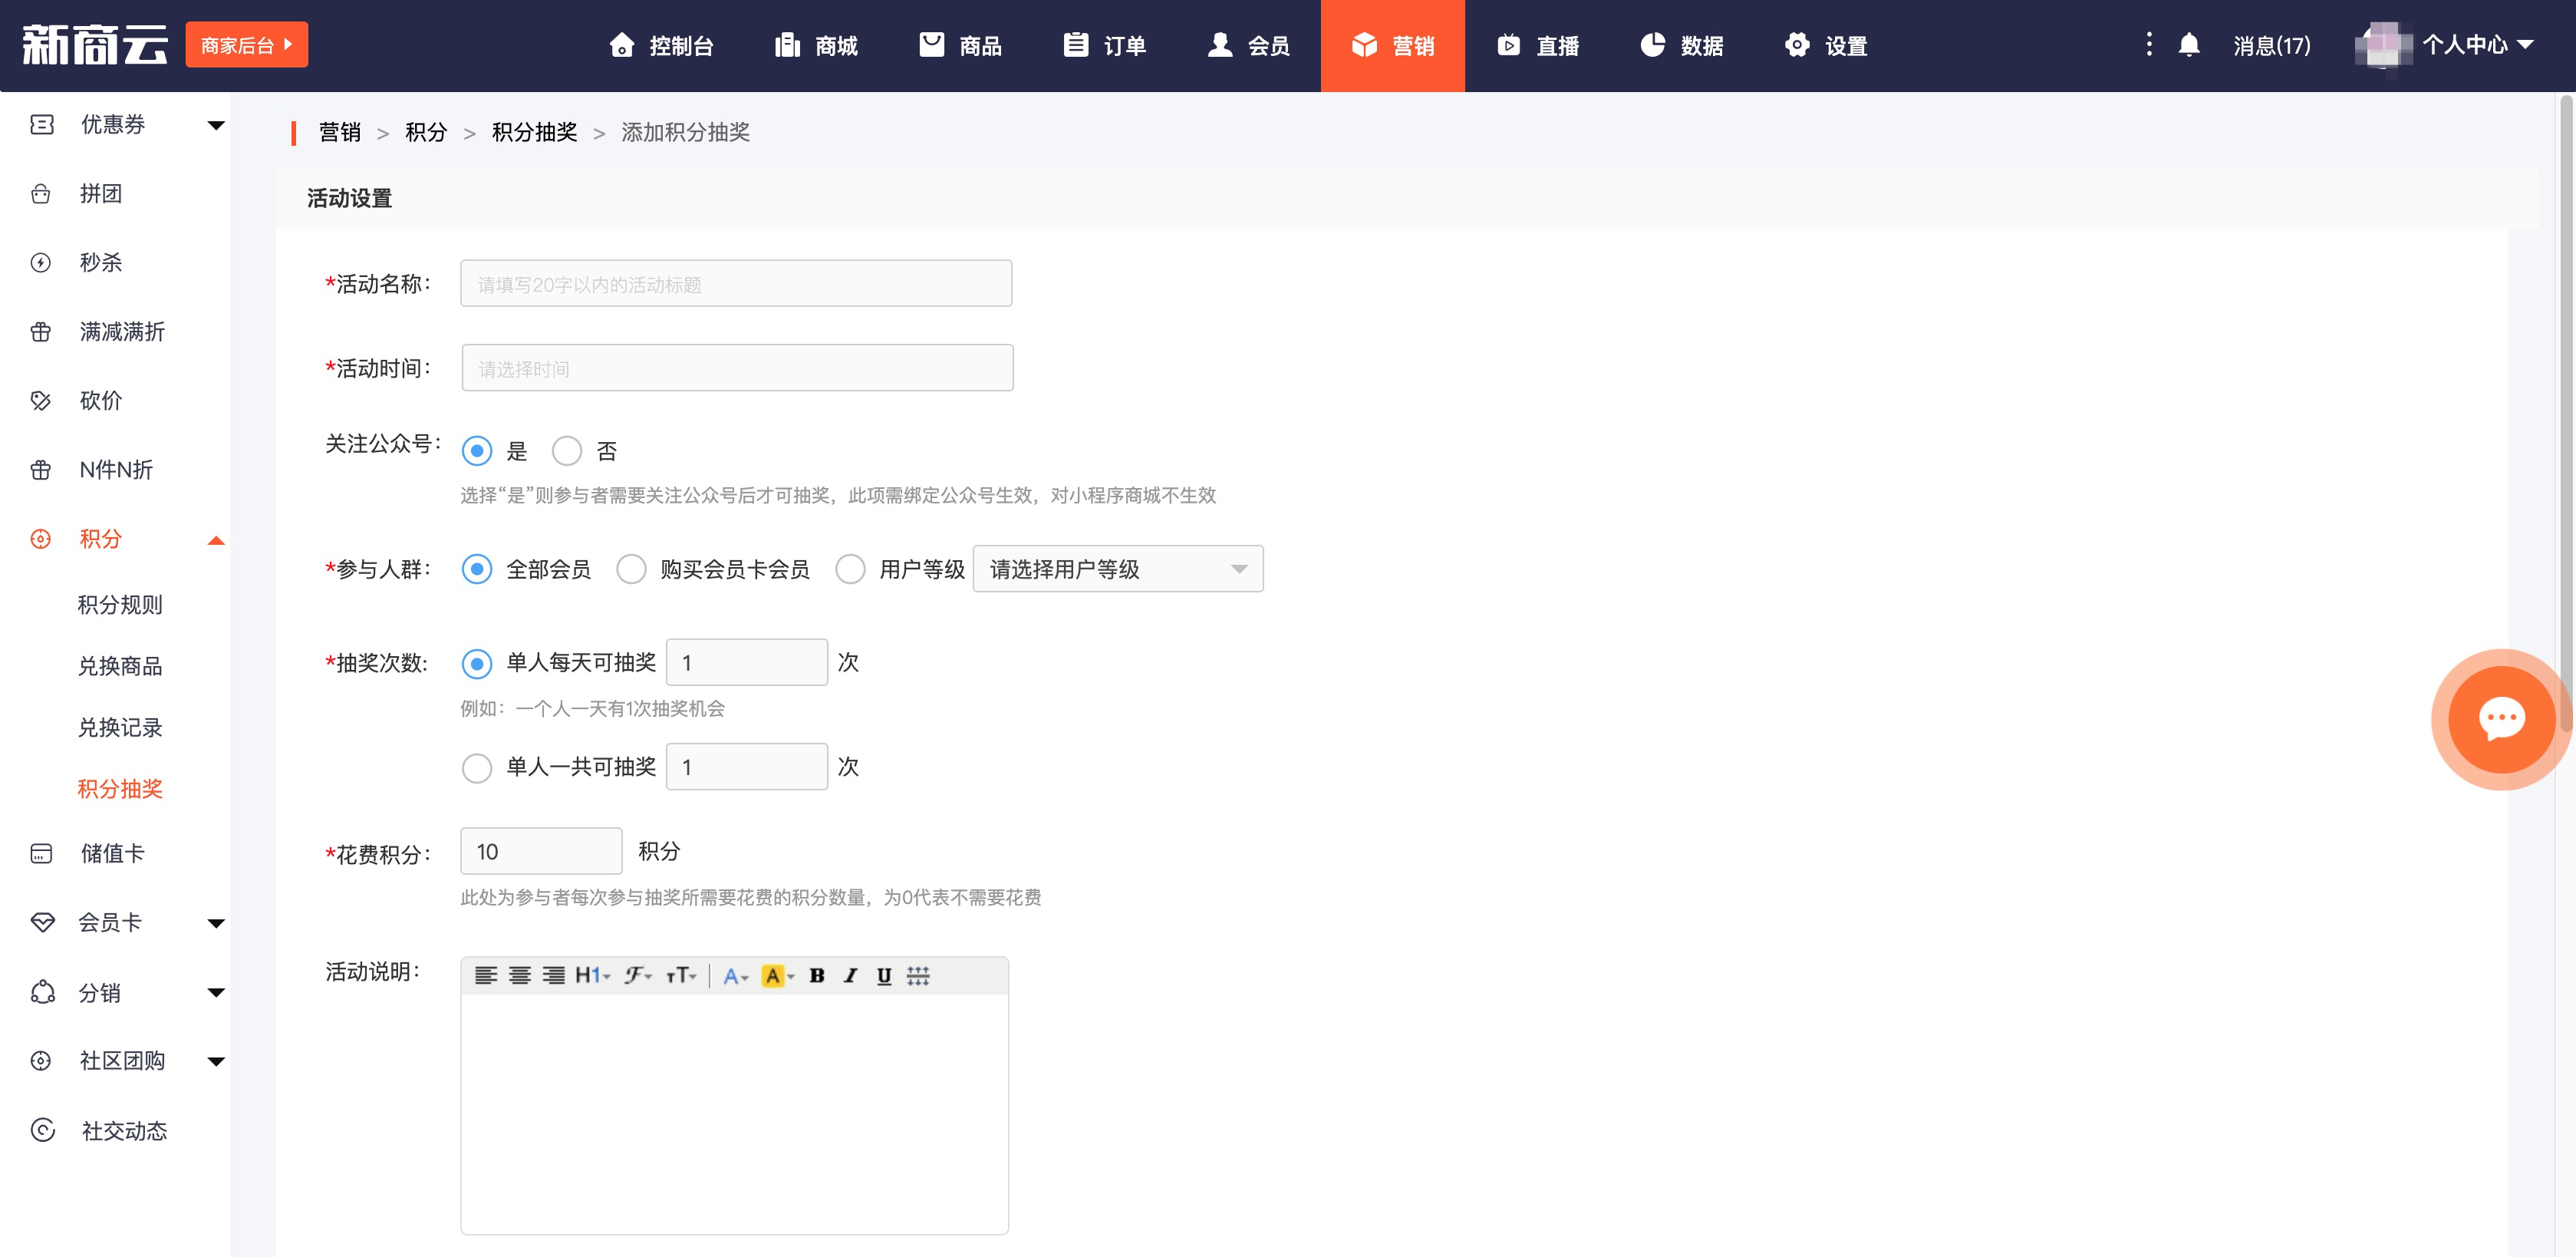Click the 社区团购 sidebar icon

point(41,1061)
